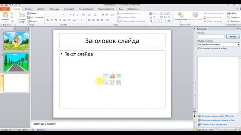The image size is (241, 135).
Task: Click the Искать search input field
Action: click(x=211, y=37)
